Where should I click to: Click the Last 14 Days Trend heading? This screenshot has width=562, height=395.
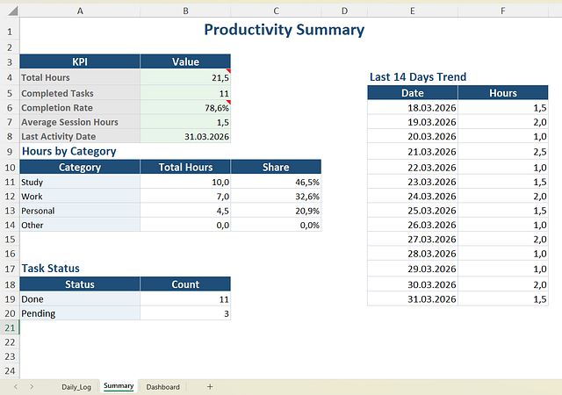(x=418, y=76)
